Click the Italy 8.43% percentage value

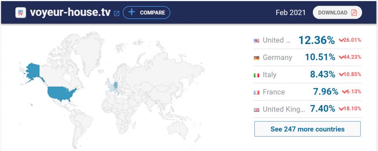(322, 75)
